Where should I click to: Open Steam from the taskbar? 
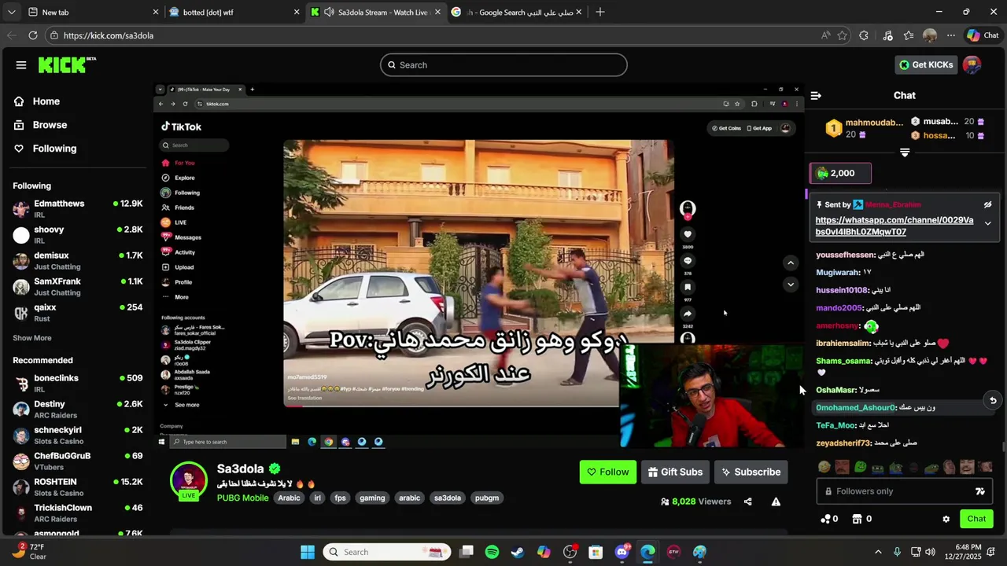[x=518, y=552]
